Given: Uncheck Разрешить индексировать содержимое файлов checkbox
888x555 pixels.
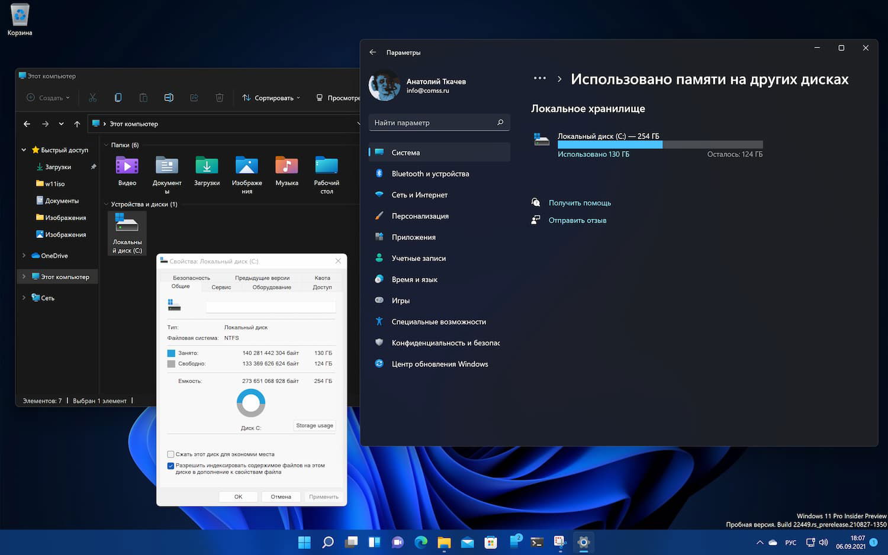Looking at the screenshot, I should [171, 466].
